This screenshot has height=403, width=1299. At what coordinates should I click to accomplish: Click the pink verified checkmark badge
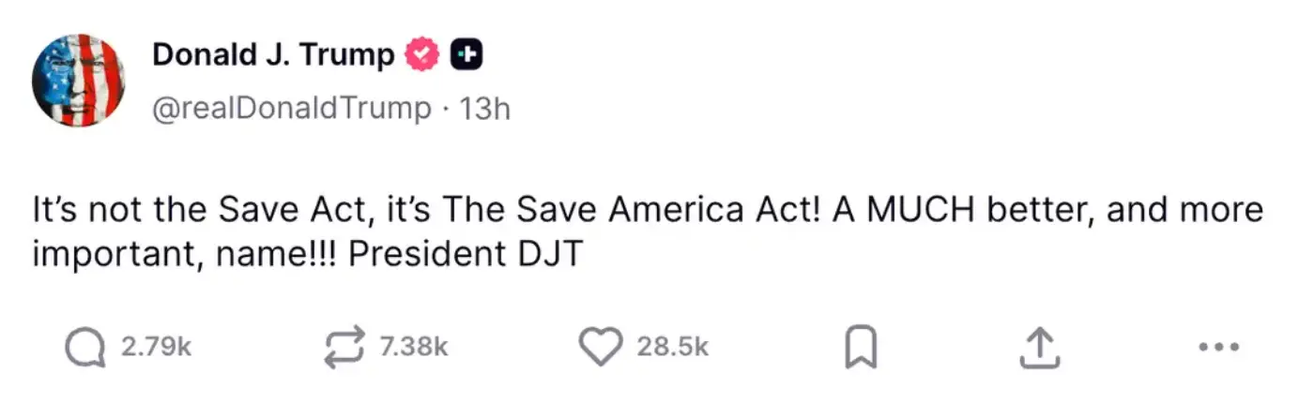click(x=422, y=56)
